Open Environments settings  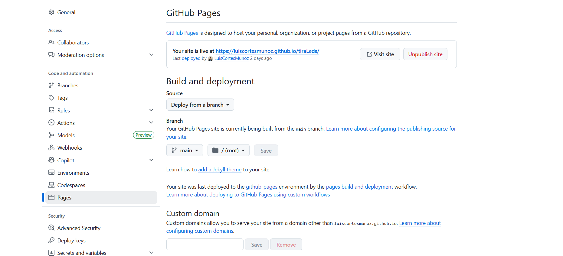(101, 173)
